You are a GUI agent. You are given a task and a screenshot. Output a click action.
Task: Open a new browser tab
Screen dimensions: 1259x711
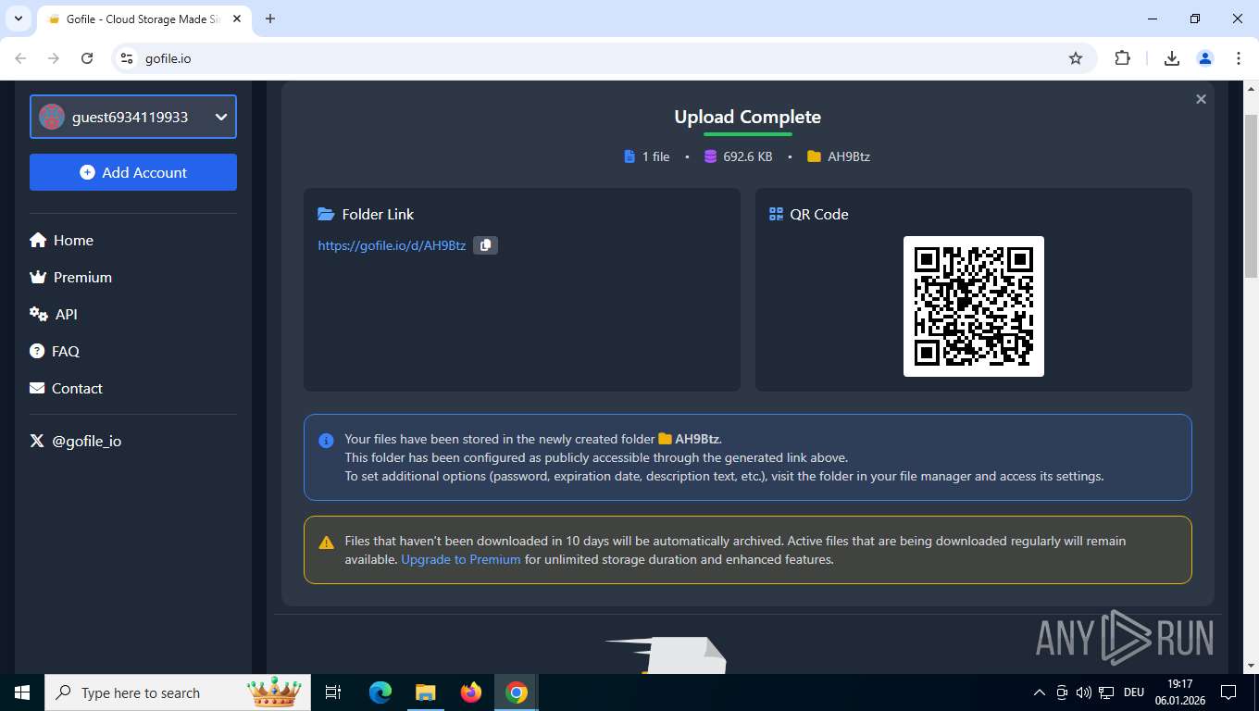pyautogui.click(x=270, y=19)
